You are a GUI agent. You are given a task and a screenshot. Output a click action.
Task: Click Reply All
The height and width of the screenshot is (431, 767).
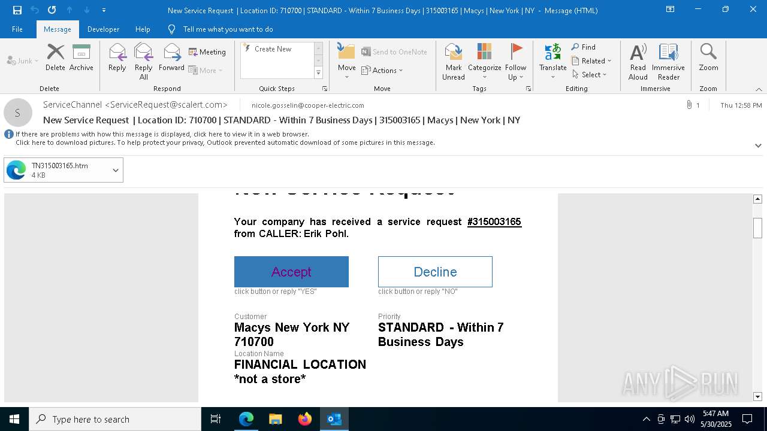143,61
